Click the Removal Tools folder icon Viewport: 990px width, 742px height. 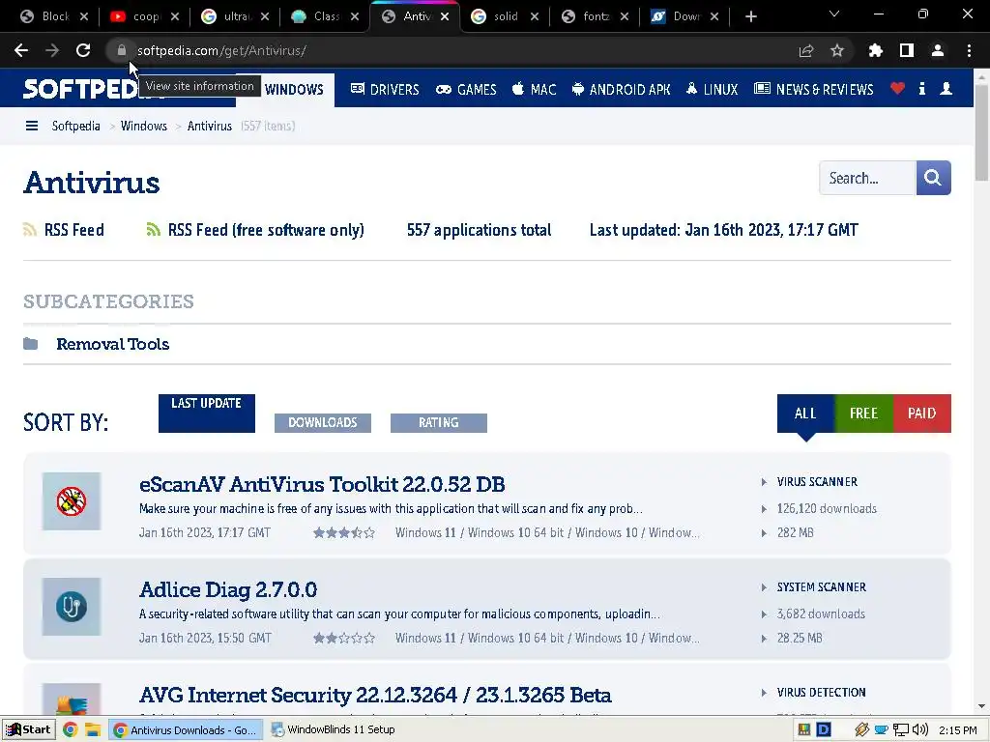pos(30,344)
